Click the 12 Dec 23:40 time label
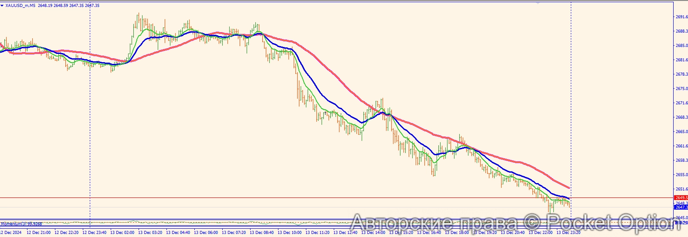This screenshot has height=237, width=688. point(94,233)
